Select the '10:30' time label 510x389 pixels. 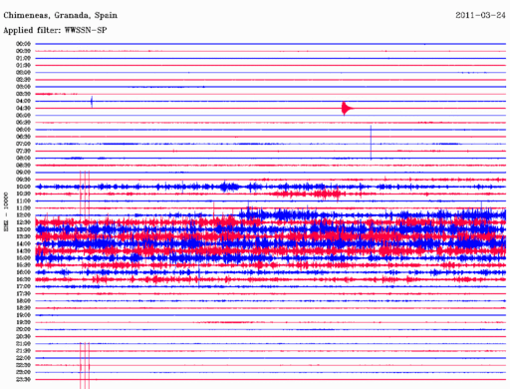point(23,194)
